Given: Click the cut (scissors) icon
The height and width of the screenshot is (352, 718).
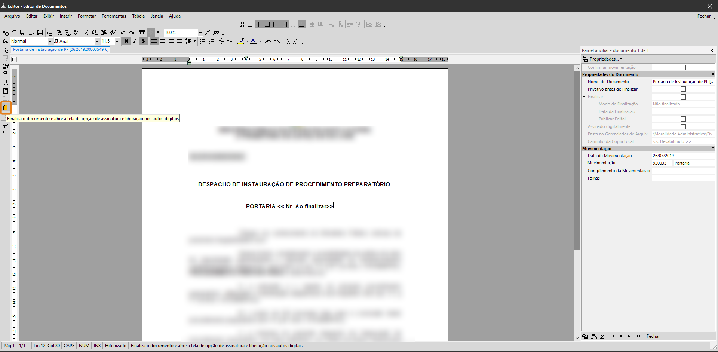Looking at the screenshot, I should coord(86,32).
